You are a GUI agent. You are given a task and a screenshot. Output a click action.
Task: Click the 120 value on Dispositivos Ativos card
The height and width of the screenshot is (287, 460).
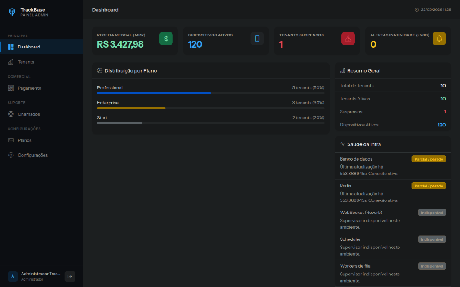click(195, 44)
